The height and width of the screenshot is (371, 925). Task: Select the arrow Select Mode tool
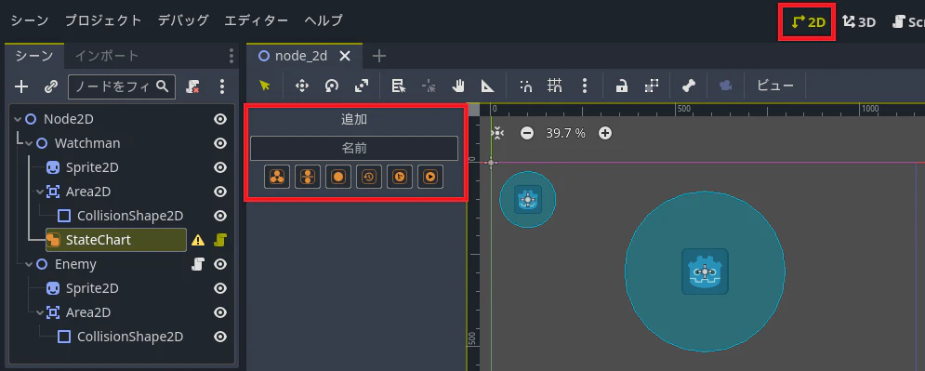coord(264,86)
